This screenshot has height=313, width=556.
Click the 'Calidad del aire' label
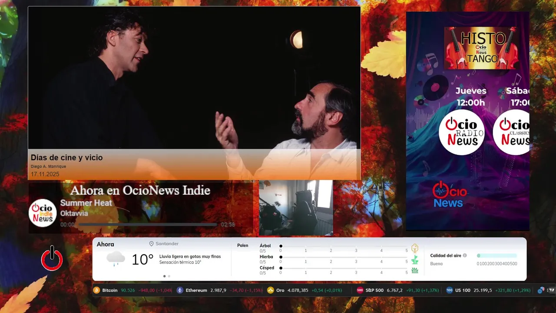coord(446,256)
